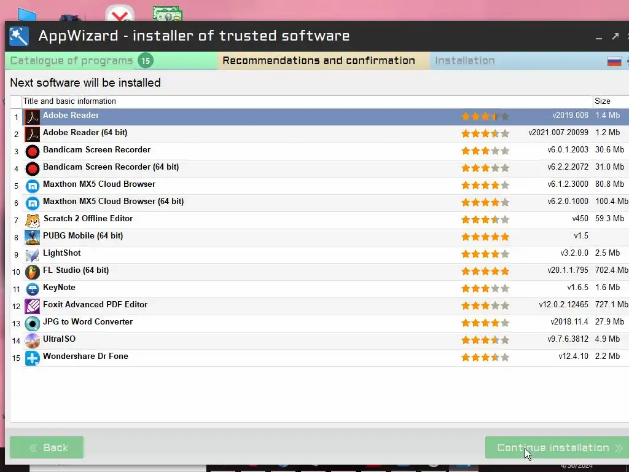Click the star rating of PUBG Mobile
This screenshot has width=629, height=472.
point(485,237)
